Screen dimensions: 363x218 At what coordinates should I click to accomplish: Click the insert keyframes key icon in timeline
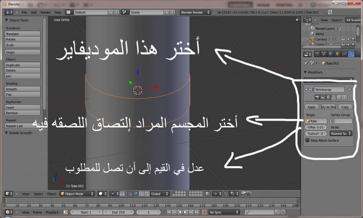pos(277,212)
